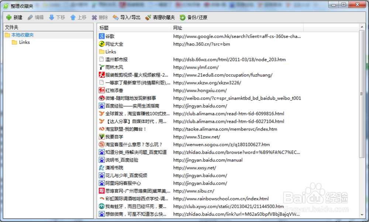
Task: Click the 备份/还原 toolbar button
Action: pyautogui.click(x=193, y=17)
